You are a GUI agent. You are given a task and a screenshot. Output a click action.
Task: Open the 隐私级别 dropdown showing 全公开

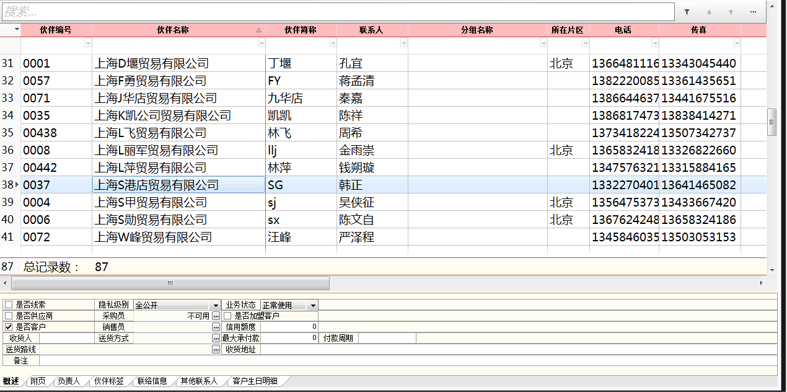click(x=177, y=305)
